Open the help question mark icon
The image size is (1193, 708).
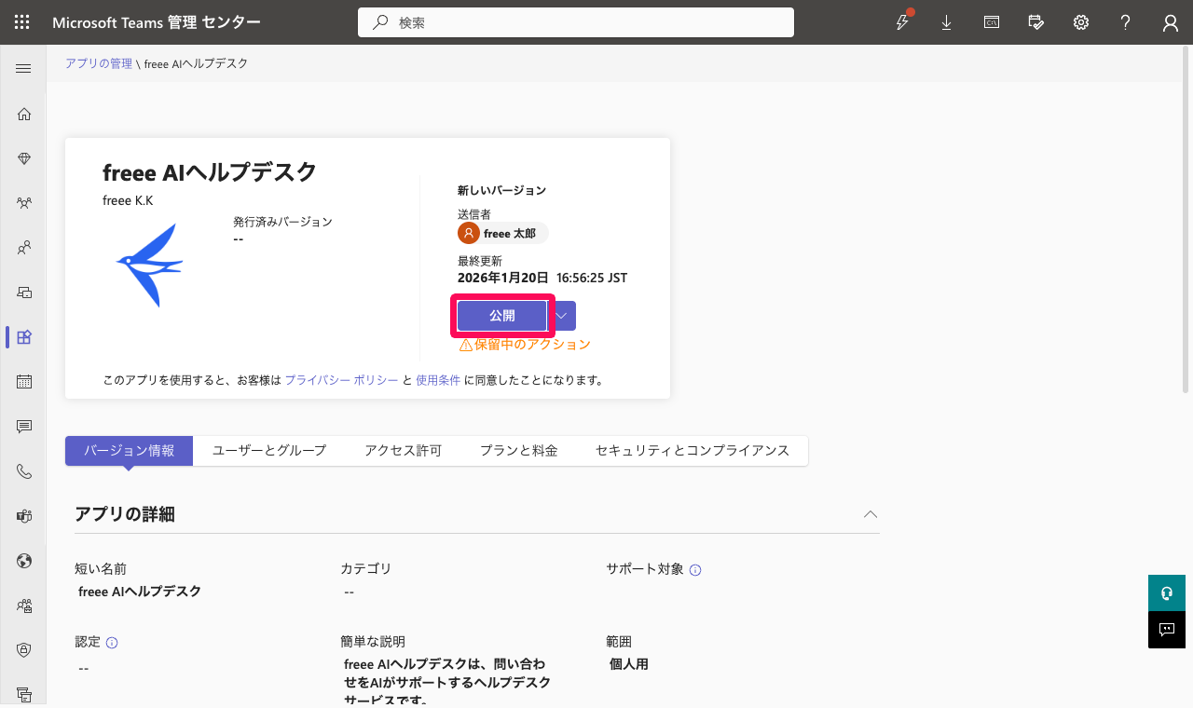(1126, 22)
